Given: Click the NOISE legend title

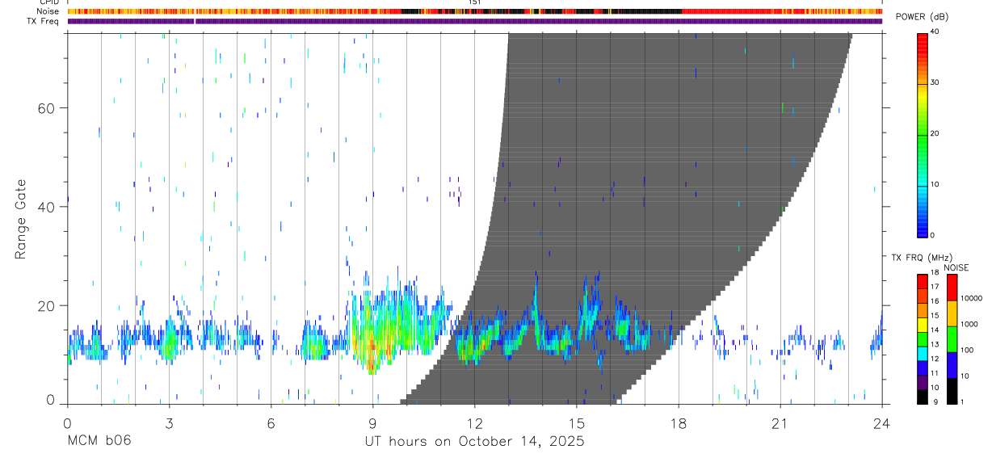Looking at the screenshot, I should pyautogui.click(x=956, y=267).
